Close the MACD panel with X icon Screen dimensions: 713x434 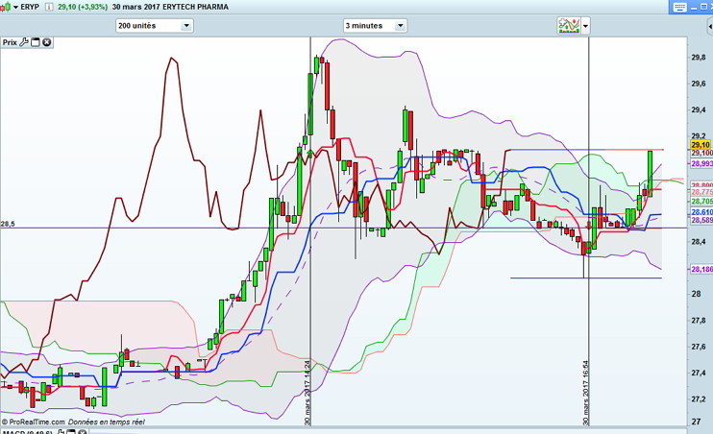point(83,432)
